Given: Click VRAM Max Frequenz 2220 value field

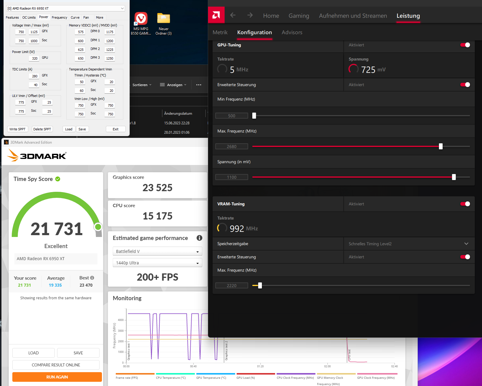Looking at the screenshot, I should 232,285.
